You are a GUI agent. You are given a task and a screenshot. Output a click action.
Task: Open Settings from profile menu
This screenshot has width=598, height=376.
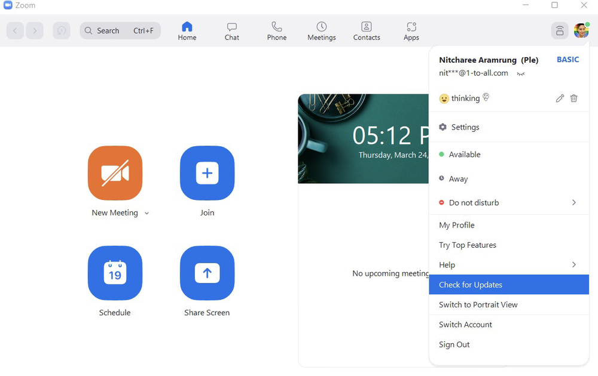point(509,127)
